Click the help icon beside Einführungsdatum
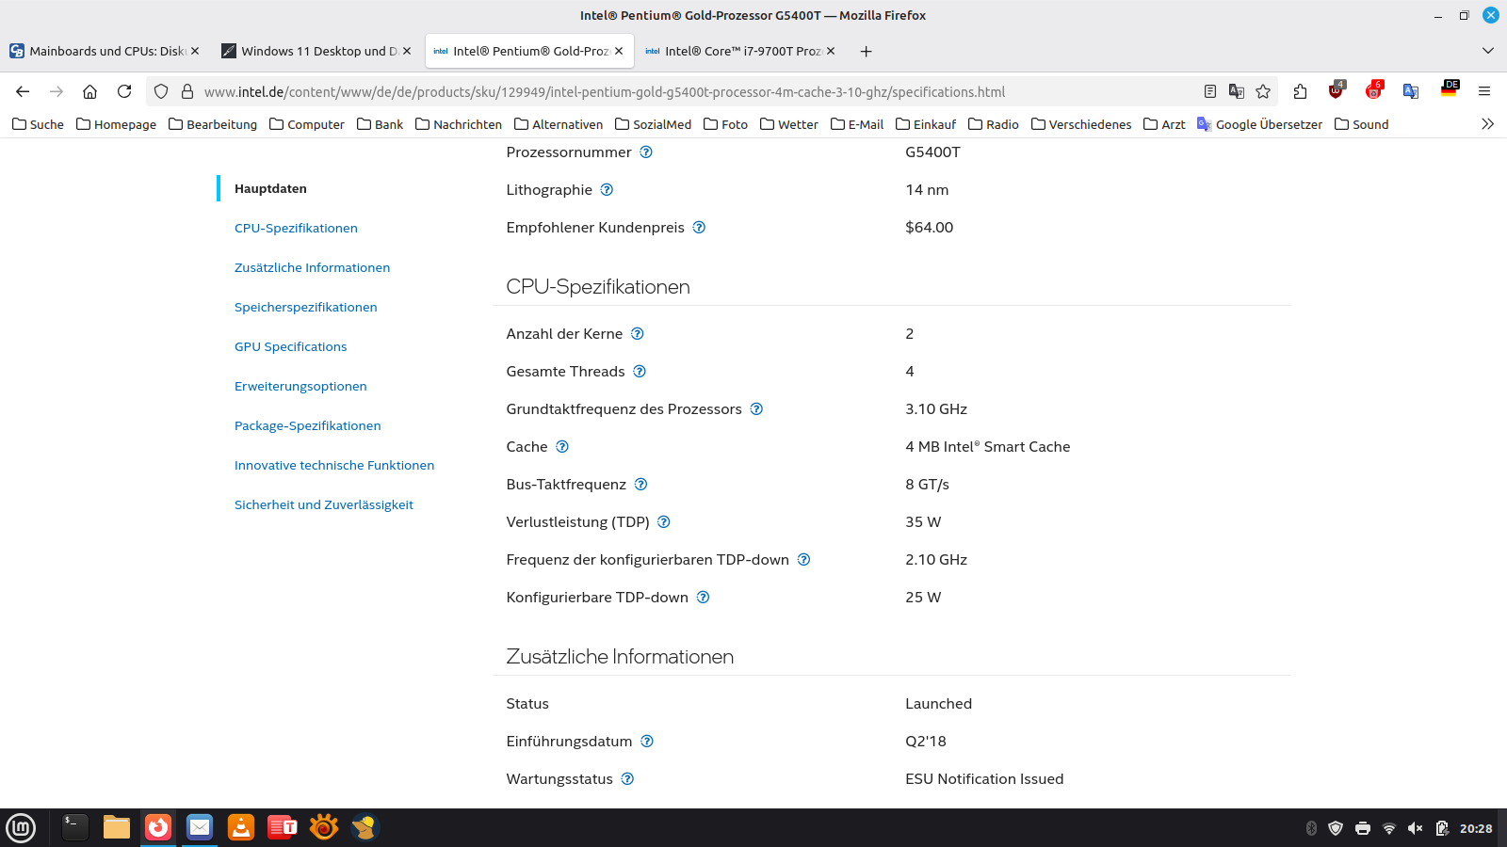Screen dimensions: 1507x847 click(647, 742)
